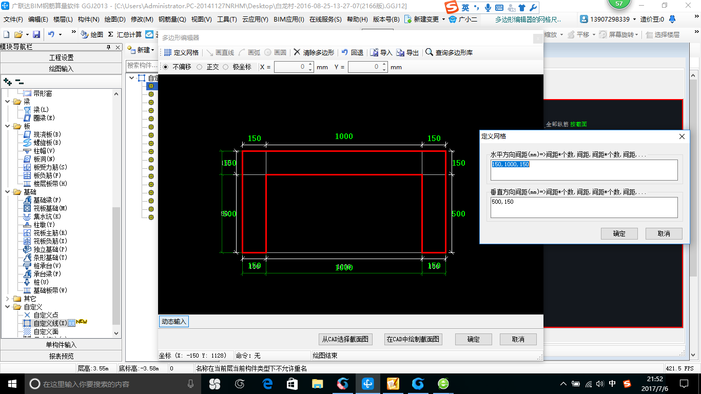
Task: Collapse the 基础 tree folder
Action: pyautogui.click(x=8, y=192)
